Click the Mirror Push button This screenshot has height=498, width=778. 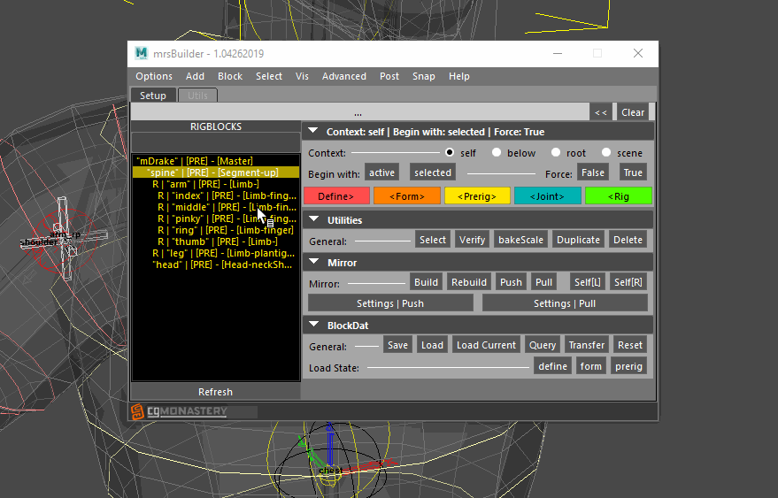(511, 282)
